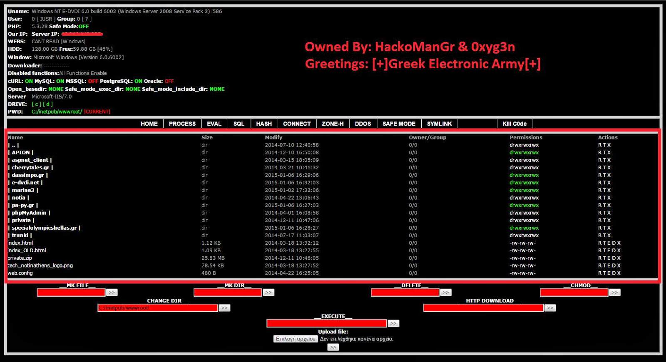Switch to drive [ d ] link
Viewport: 666px width, 362px height.
click(48, 104)
